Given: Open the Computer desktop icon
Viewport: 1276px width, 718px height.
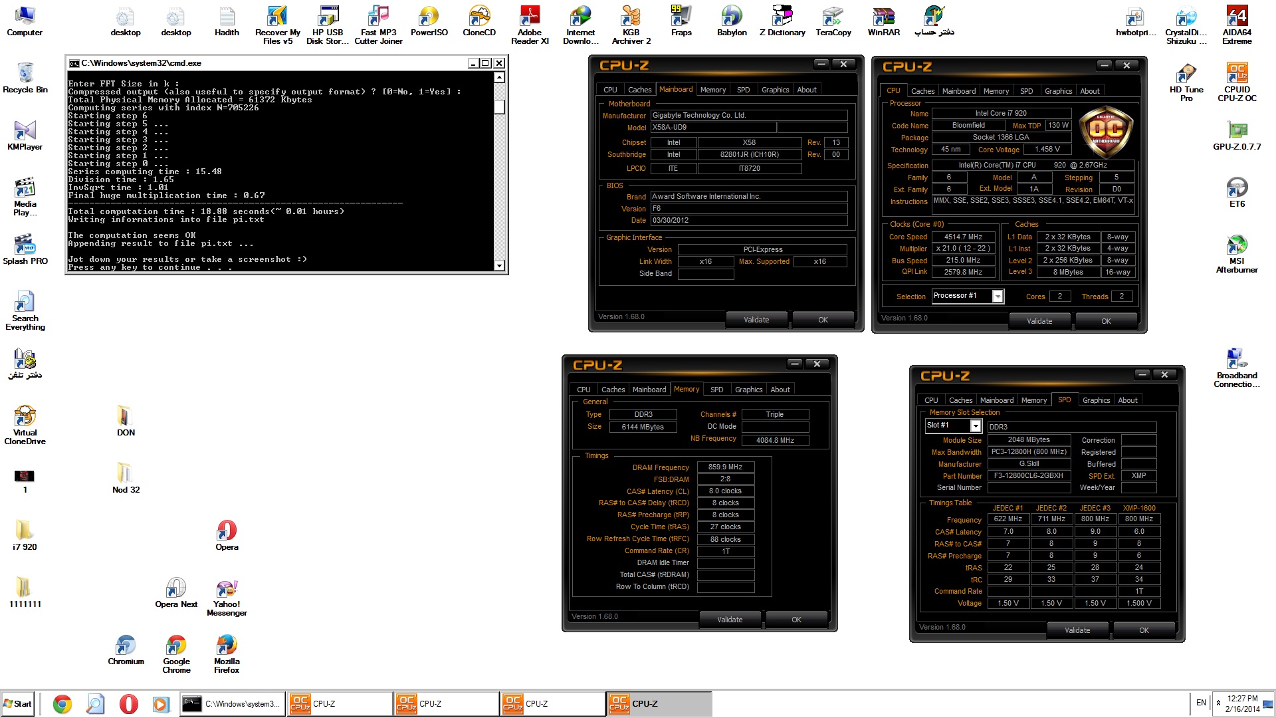Looking at the screenshot, I should (x=25, y=21).
